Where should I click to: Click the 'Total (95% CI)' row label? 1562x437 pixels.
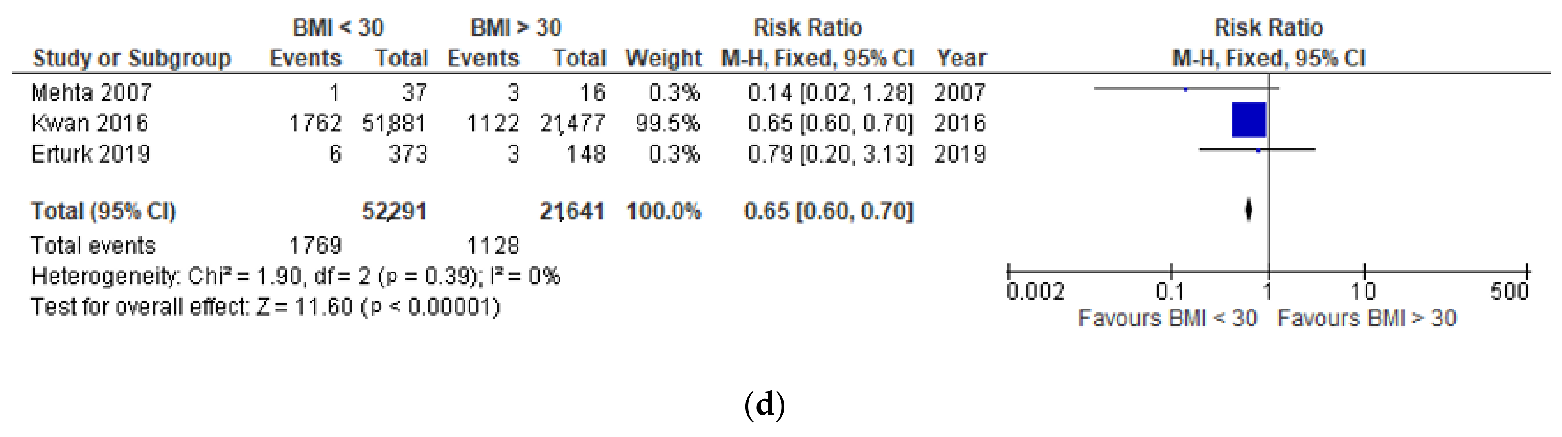[x=103, y=211]
